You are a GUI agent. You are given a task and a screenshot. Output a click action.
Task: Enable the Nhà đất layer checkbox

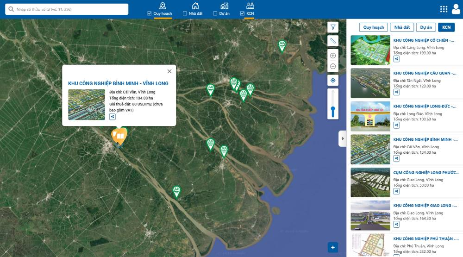click(x=185, y=14)
